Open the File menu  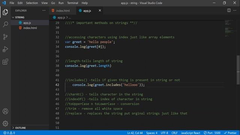12,3
